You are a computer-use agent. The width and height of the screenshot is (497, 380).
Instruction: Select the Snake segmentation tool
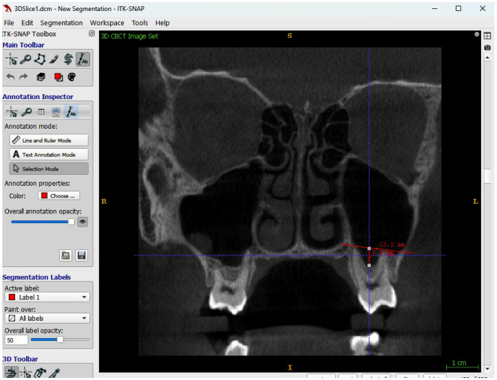(x=68, y=59)
